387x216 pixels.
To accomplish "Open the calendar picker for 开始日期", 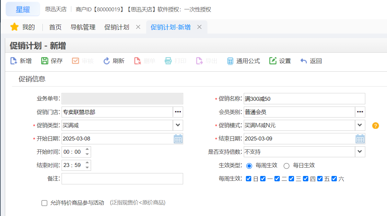I will point(178,139).
